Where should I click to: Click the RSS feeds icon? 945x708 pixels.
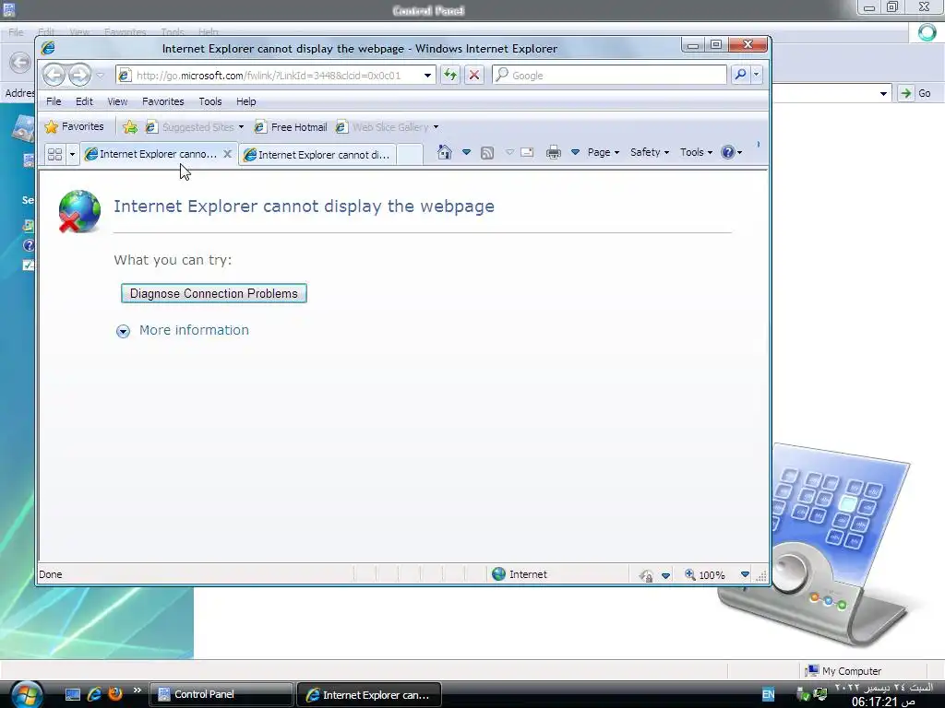[487, 153]
